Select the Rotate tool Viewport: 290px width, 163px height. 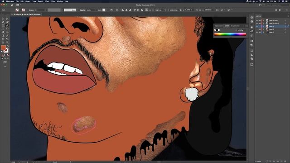point(7,29)
